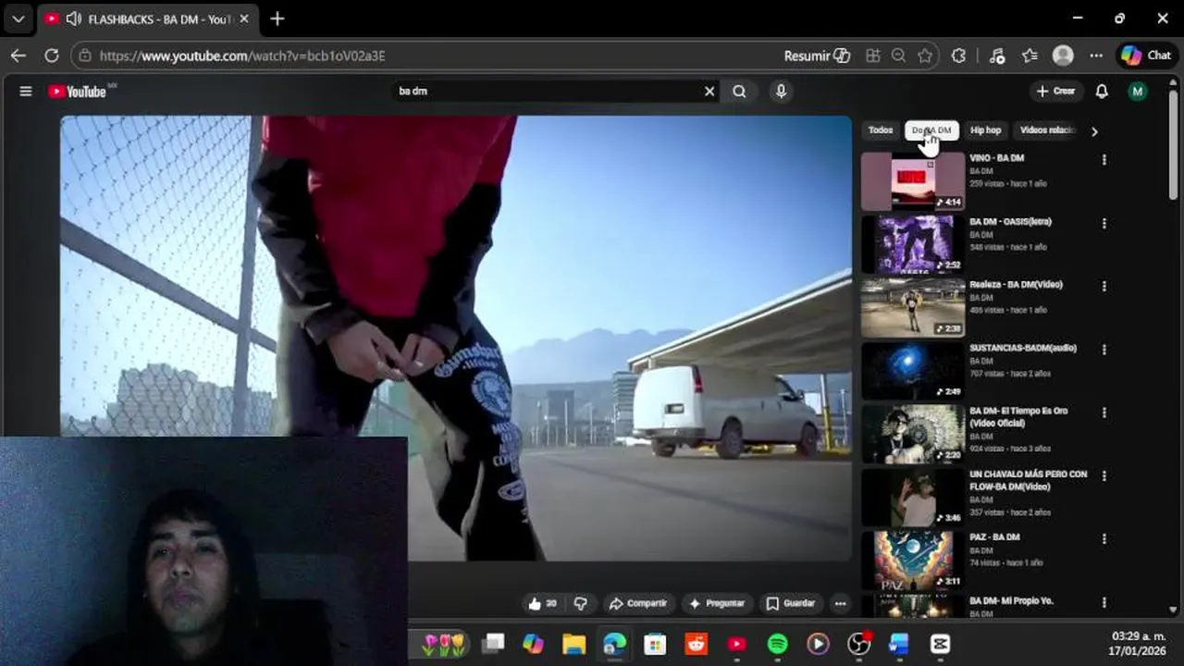Image resolution: width=1184 pixels, height=666 pixels.
Task: Open YouTube notifications bell
Action: pos(1102,92)
